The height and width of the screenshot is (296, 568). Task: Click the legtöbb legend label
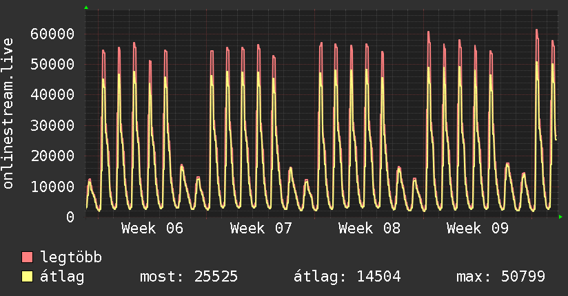[71, 257]
